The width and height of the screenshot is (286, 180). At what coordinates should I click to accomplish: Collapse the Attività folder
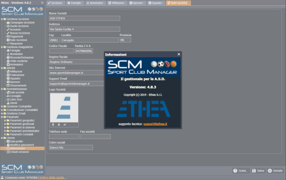(x=2, y=68)
